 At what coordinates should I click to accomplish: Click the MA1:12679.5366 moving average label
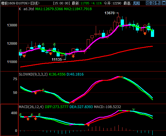tap(49, 9)
